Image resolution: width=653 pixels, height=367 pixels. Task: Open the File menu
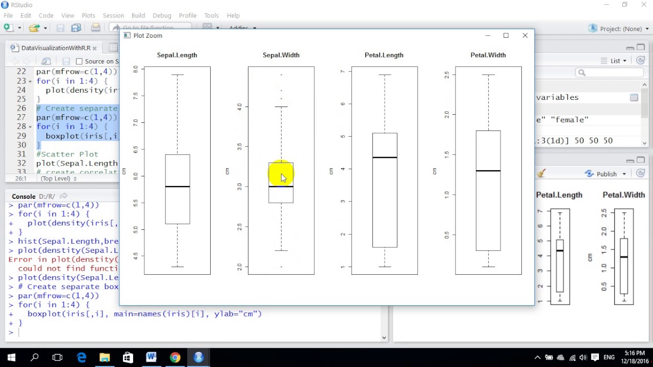[8, 15]
